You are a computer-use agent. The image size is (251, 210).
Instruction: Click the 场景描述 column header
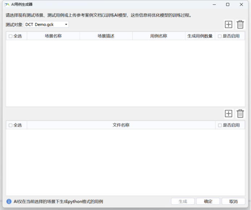tap(106, 36)
